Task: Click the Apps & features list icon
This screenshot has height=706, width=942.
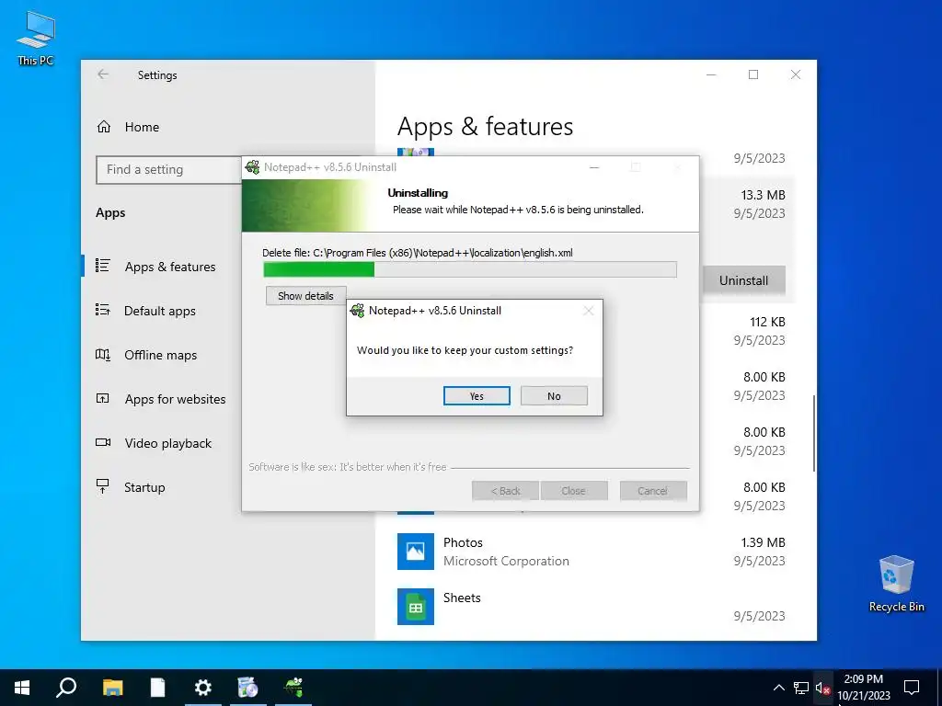Action: pyautogui.click(x=103, y=266)
